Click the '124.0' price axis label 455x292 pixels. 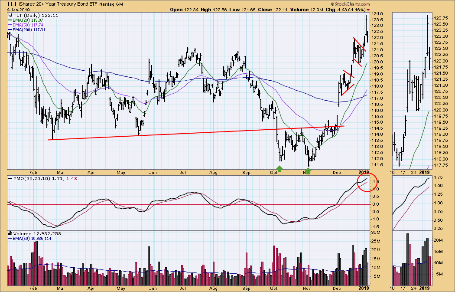(377, 13)
